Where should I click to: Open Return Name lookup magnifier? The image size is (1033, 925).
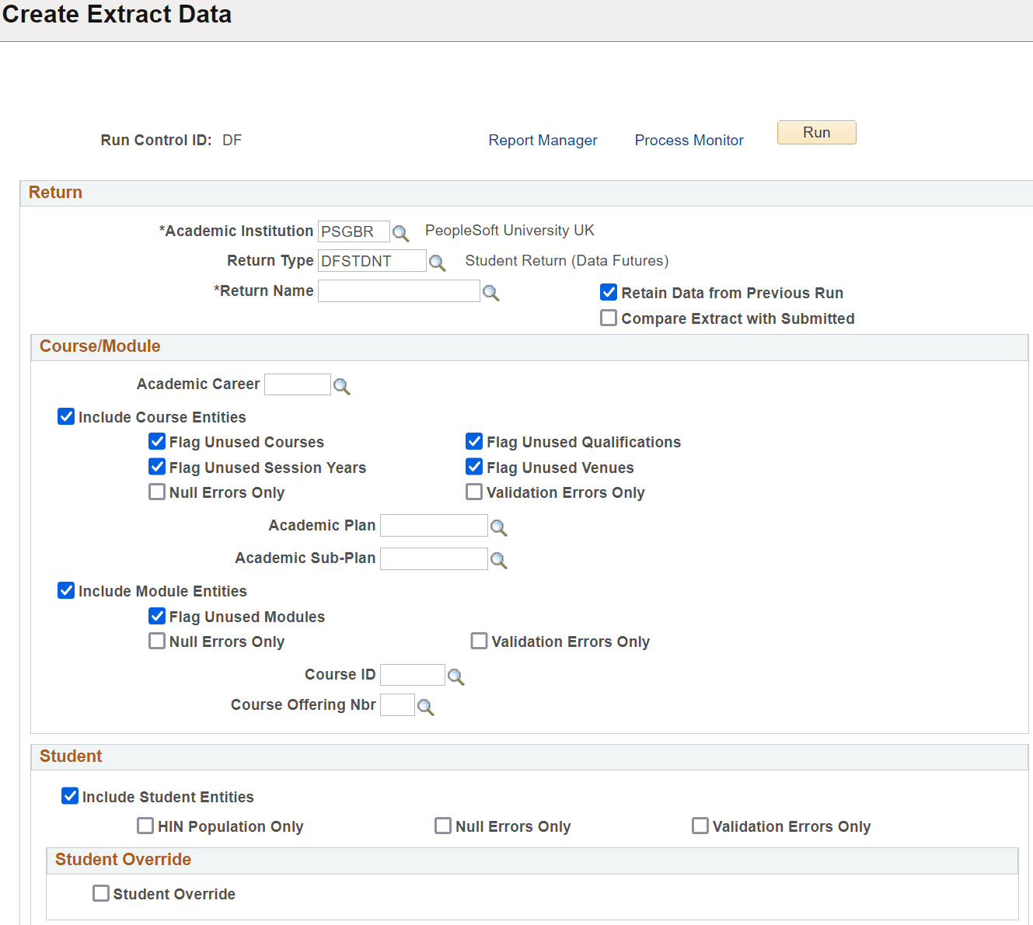(x=491, y=293)
